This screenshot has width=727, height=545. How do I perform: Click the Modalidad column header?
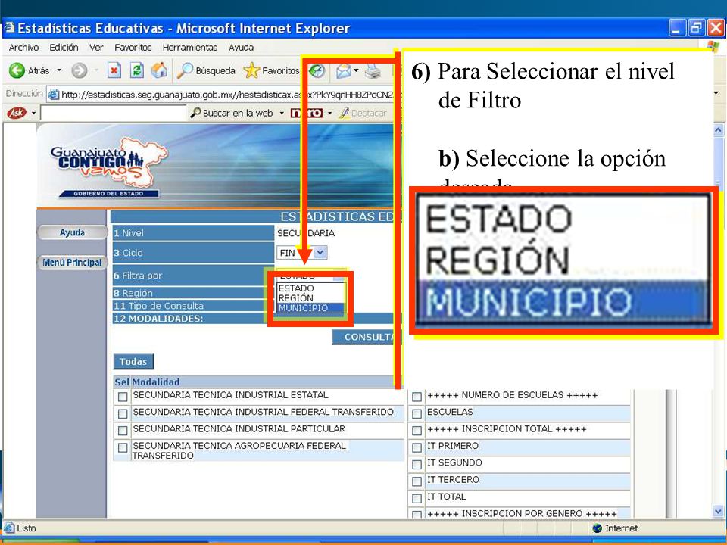pyautogui.click(x=156, y=381)
